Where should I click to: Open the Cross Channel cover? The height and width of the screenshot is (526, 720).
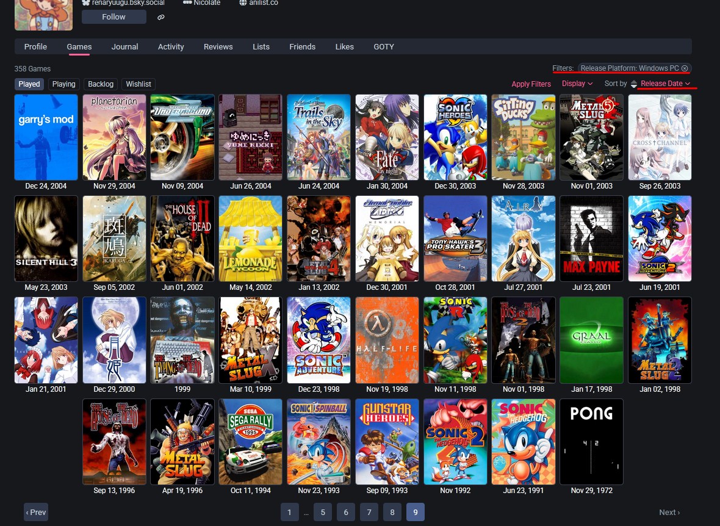(660, 137)
